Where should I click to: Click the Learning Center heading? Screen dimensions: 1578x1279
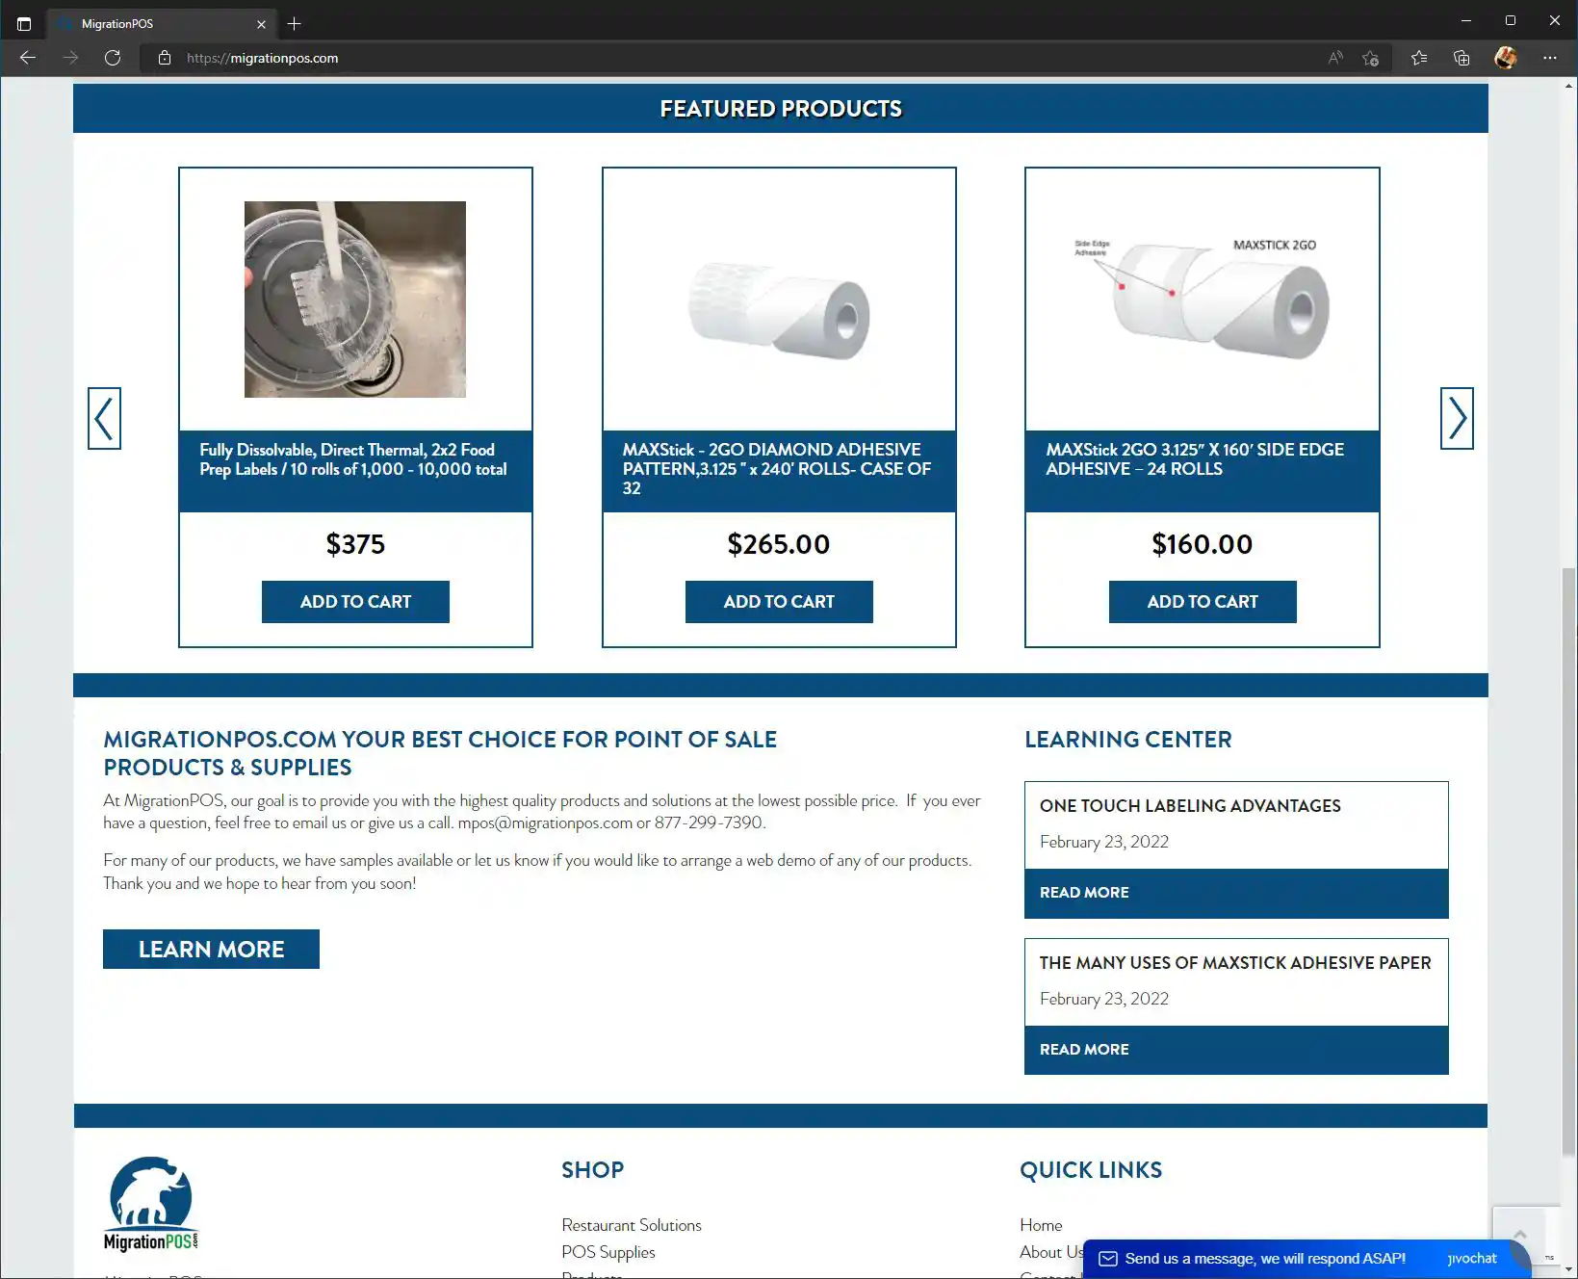[1128, 740]
